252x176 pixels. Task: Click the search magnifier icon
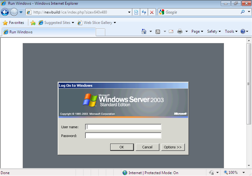tap(243, 12)
